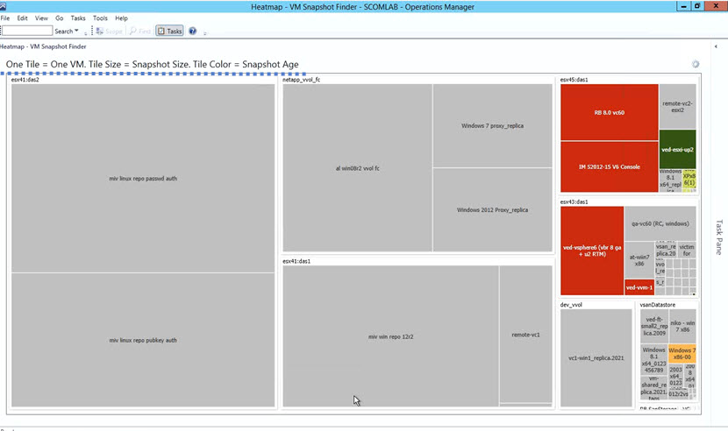Open the vertical Task Pane label

pyautogui.click(x=719, y=237)
